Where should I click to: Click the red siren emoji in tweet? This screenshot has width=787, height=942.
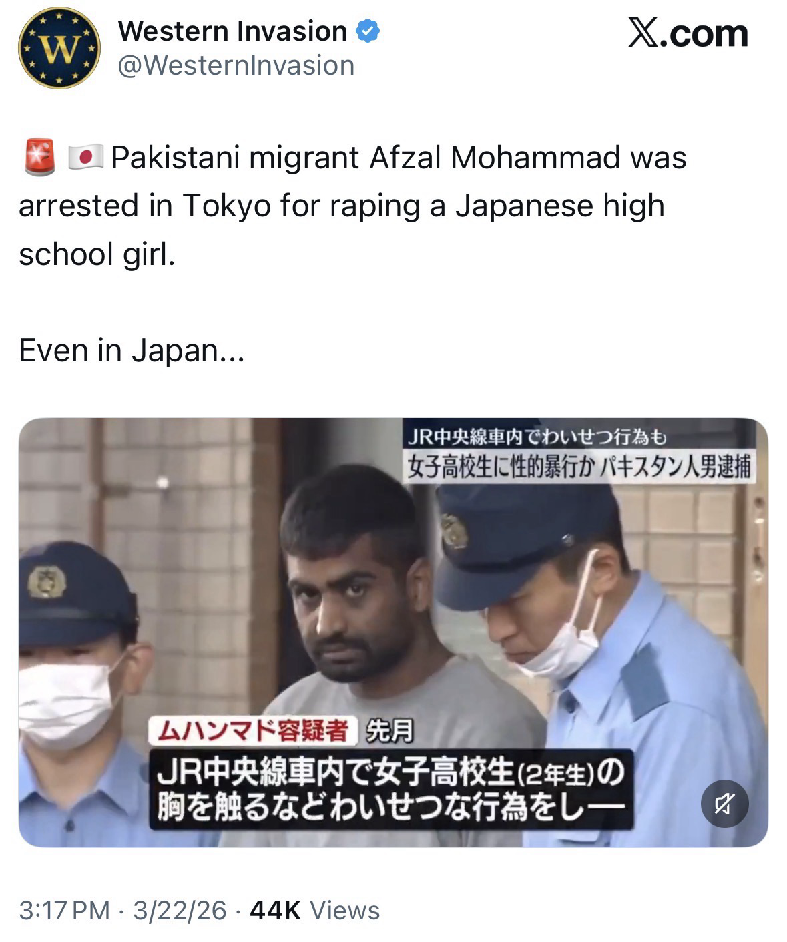point(40,158)
